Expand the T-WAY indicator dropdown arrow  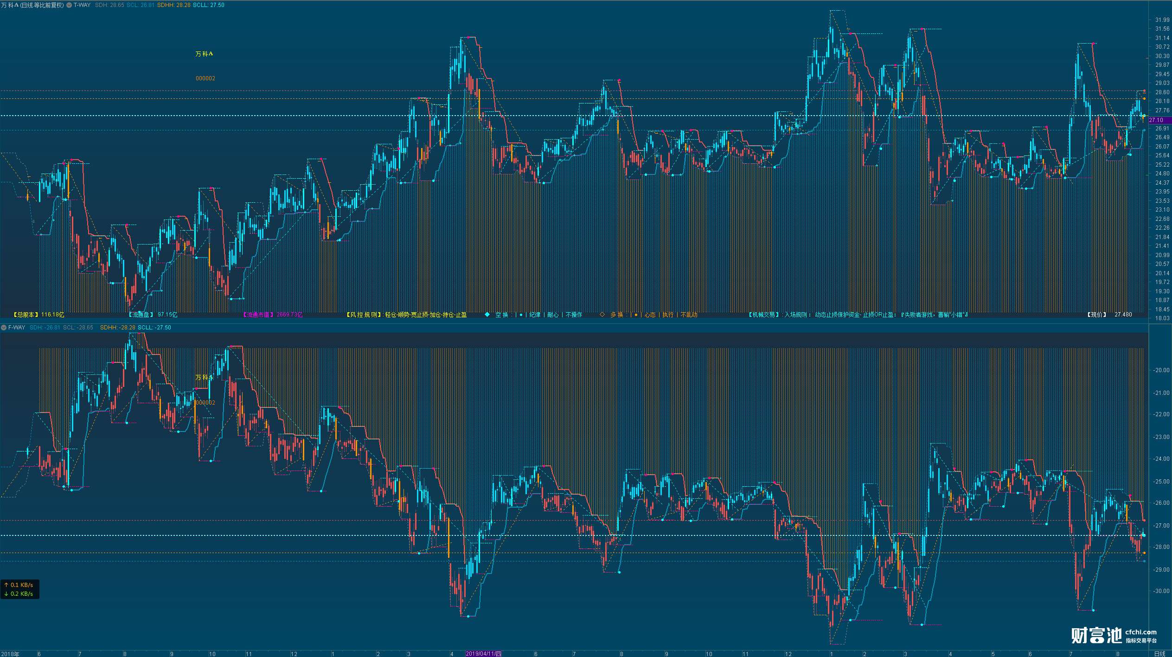click(x=69, y=5)
